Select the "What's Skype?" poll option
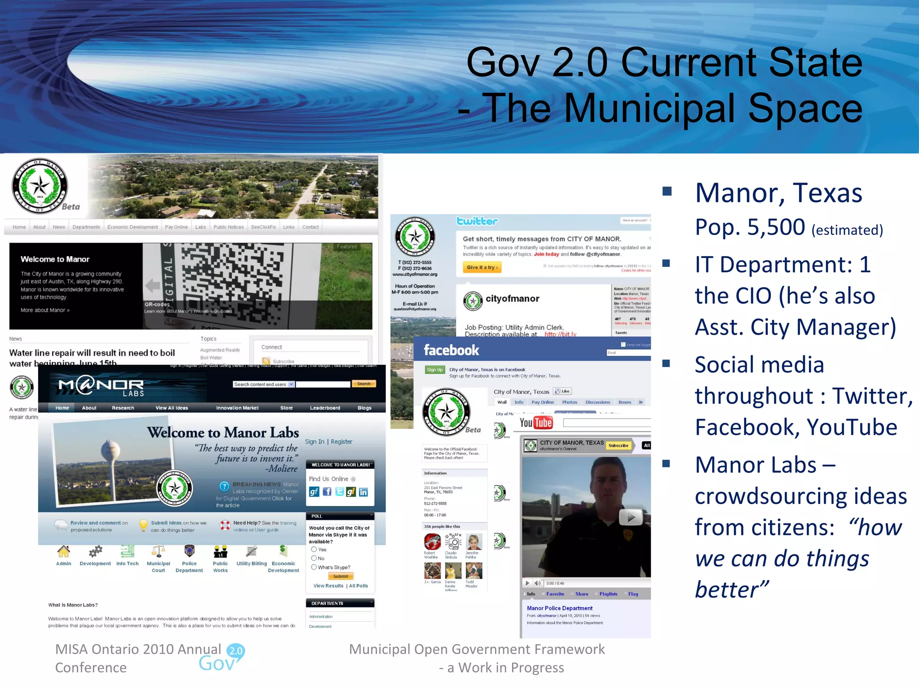This screenshot has width=919, height=689. 314,567
